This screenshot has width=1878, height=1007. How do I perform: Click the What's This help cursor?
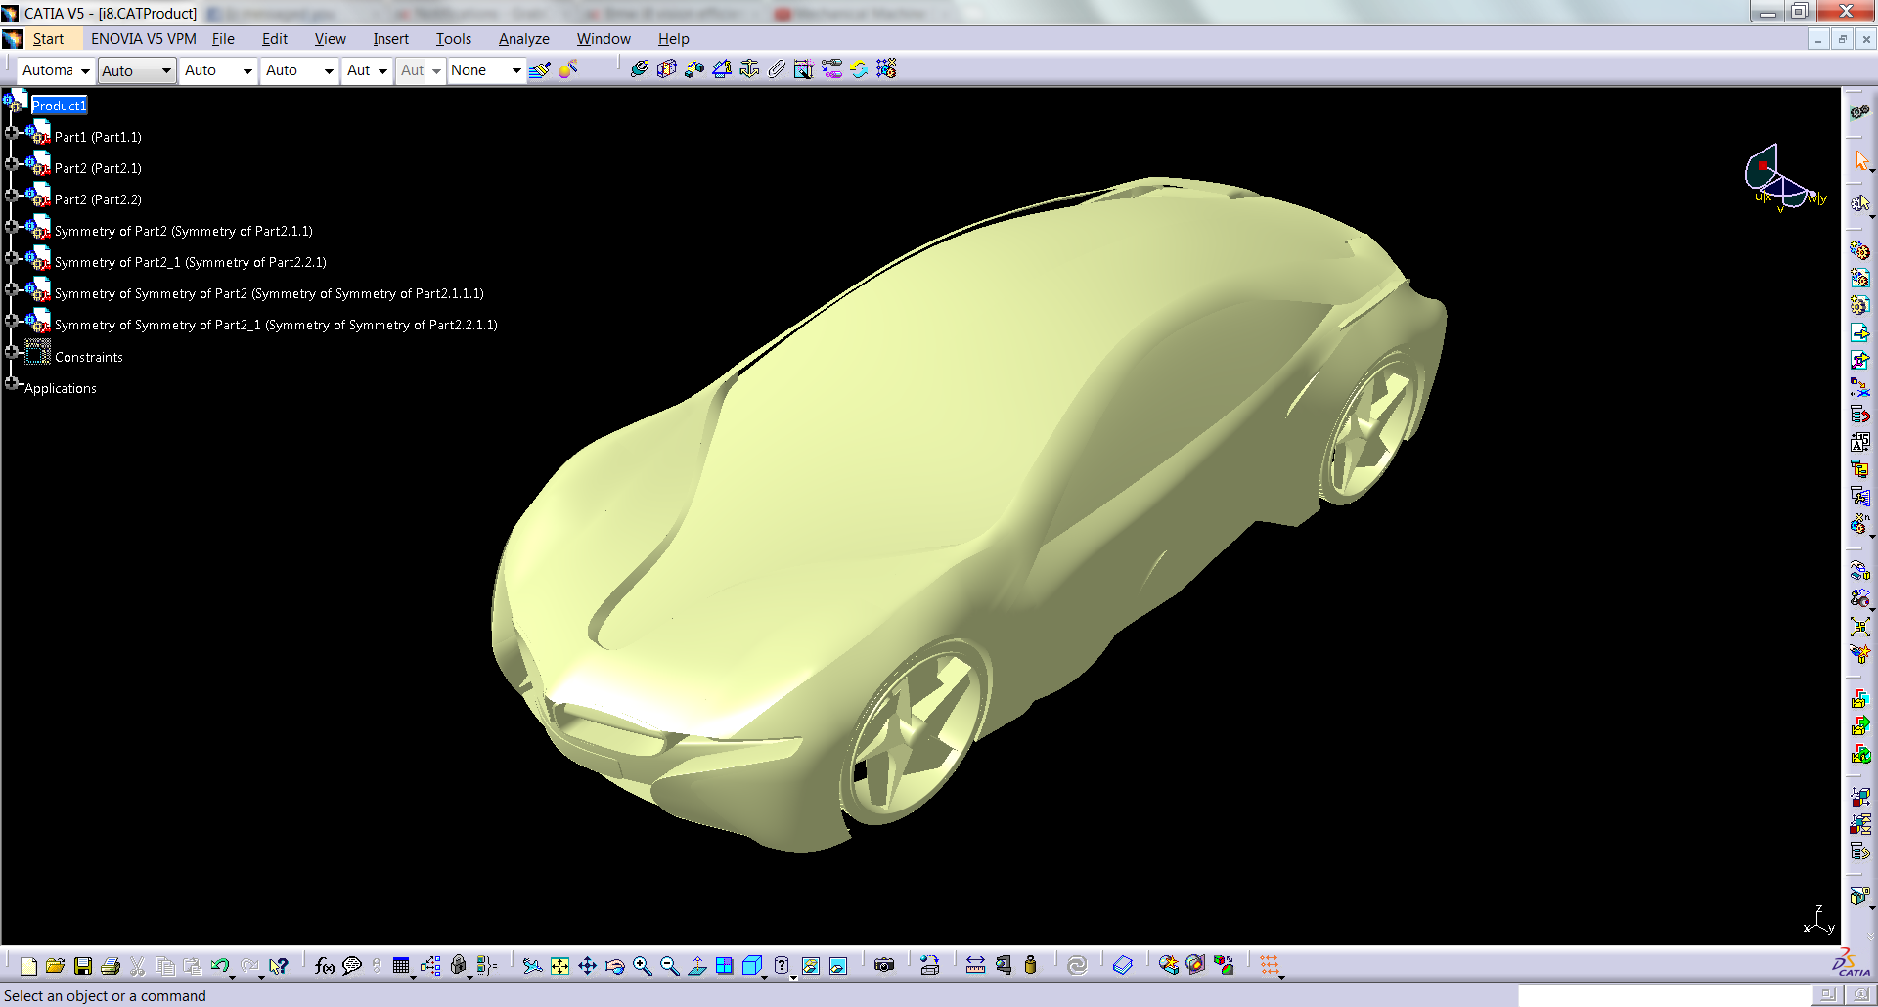click(x=279, y=966)
